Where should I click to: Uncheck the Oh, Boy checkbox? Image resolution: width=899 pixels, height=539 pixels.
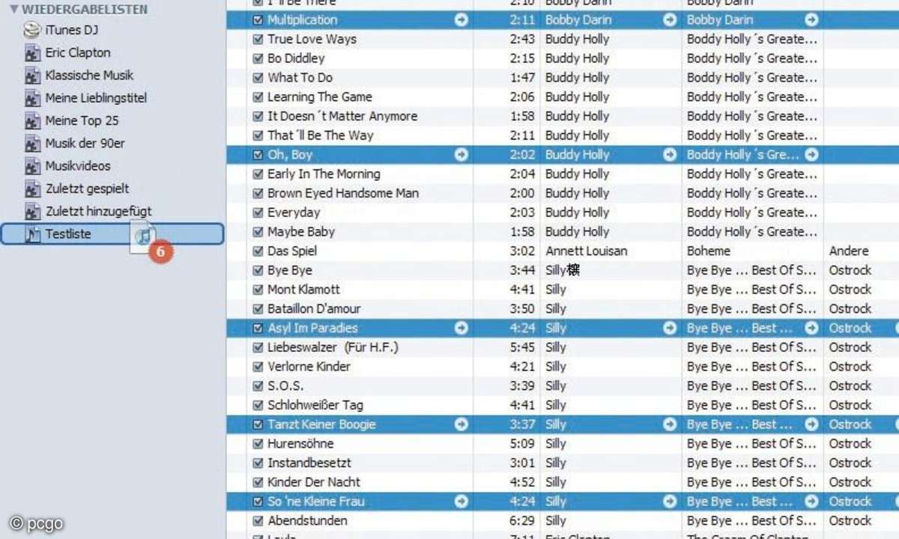[x=258, y=155]
